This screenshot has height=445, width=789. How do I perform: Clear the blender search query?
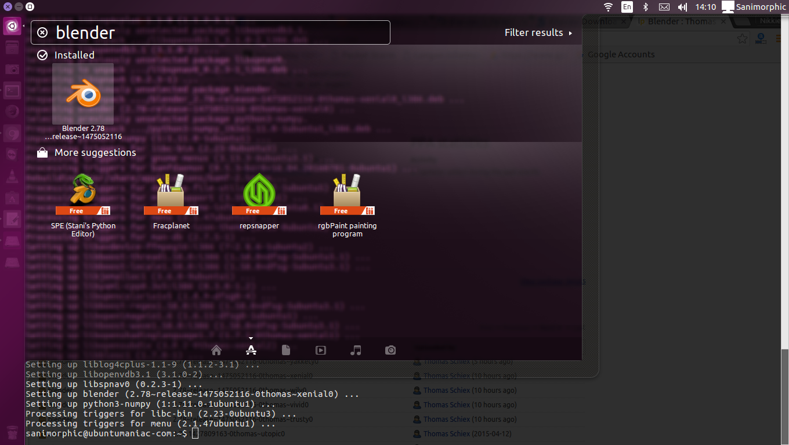[x=42, y=32]
